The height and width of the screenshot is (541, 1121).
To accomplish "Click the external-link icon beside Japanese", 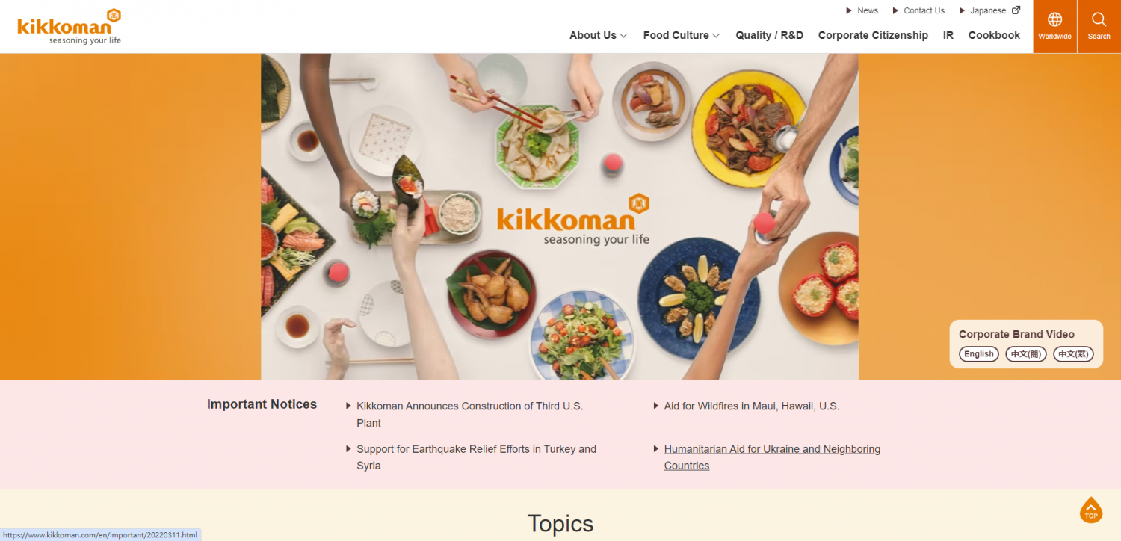I will coord(1016,10).
